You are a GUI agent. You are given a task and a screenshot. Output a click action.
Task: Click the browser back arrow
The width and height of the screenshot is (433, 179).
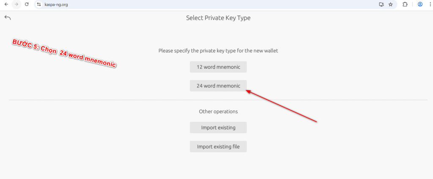(6, 4)
